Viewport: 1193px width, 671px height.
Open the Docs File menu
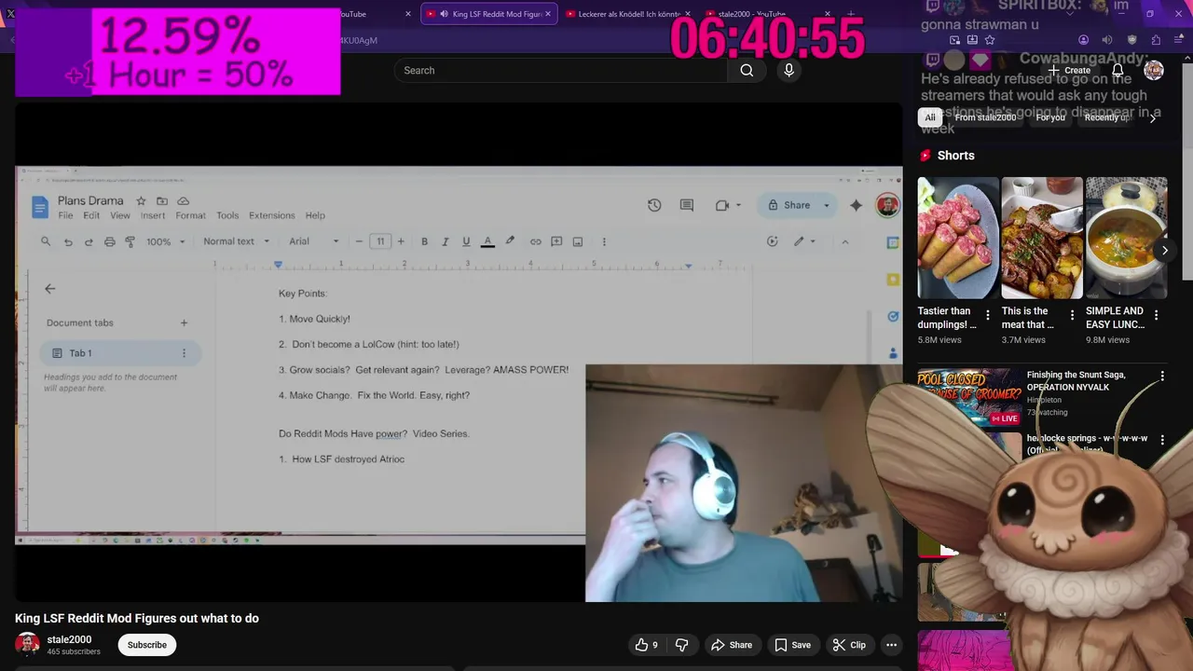[65, 215]
